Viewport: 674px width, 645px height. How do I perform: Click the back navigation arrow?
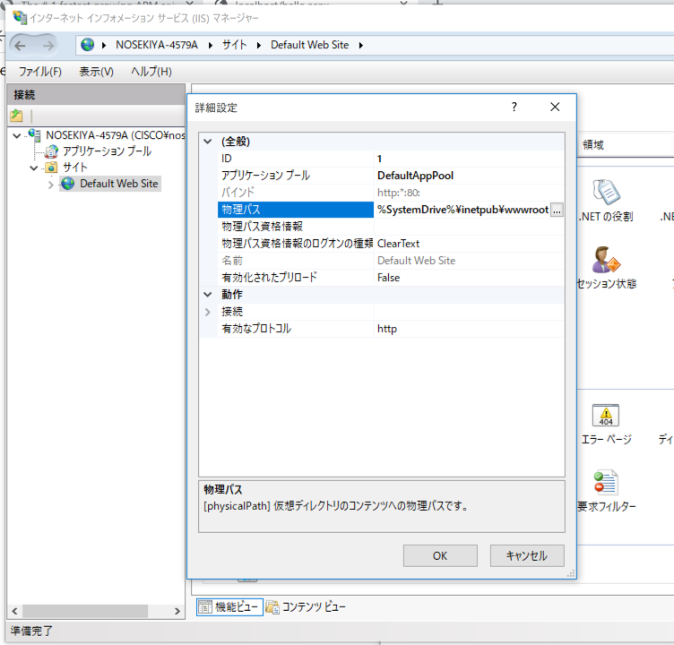[21, 45]
